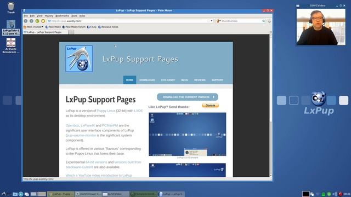Screen dimensions: 351x197
Task: Follow the pup-volume-monitor link
Action: click(x=81, y=135)
